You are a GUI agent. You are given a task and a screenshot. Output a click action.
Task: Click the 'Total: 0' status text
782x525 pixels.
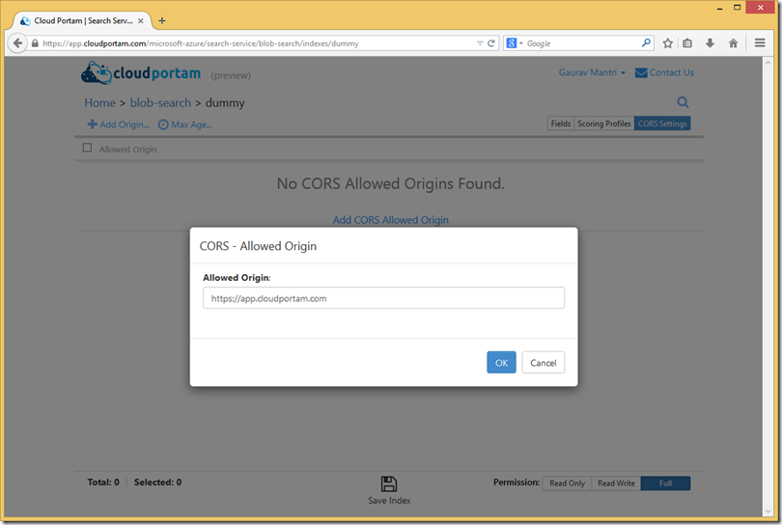tap(103, 483)
